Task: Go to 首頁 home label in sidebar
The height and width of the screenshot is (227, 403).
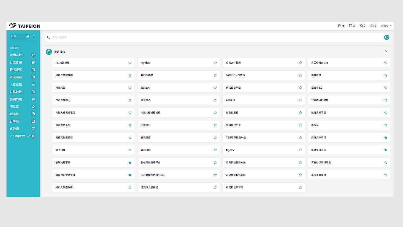Action: tap(14, 36)
